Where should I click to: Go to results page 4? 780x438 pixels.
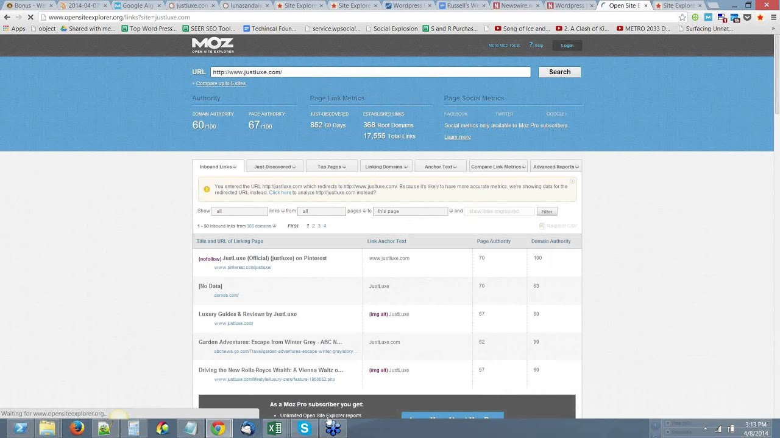coord(325,226)
